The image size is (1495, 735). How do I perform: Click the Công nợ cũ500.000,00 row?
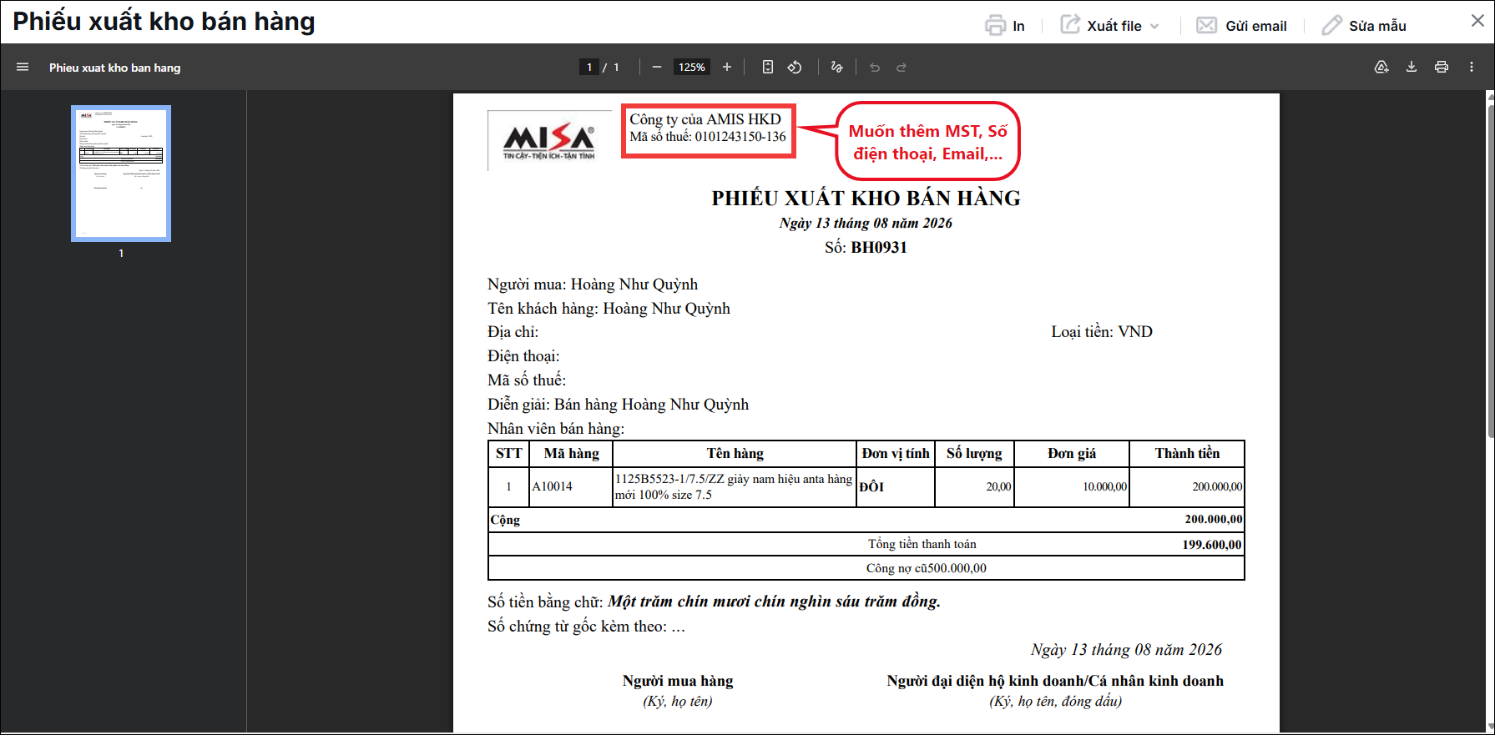[866, 568]
